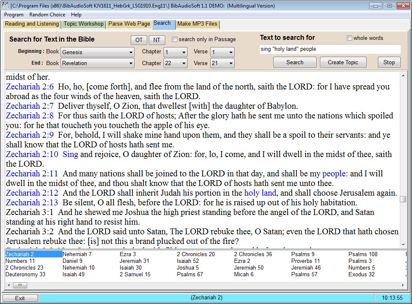Select "Psalms 108" in the results list
Image resolution: width=412 pixels, height=304 pixels.
363,254
